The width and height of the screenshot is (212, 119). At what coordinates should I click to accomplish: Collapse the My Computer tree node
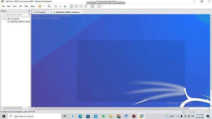tap(3, 19)
